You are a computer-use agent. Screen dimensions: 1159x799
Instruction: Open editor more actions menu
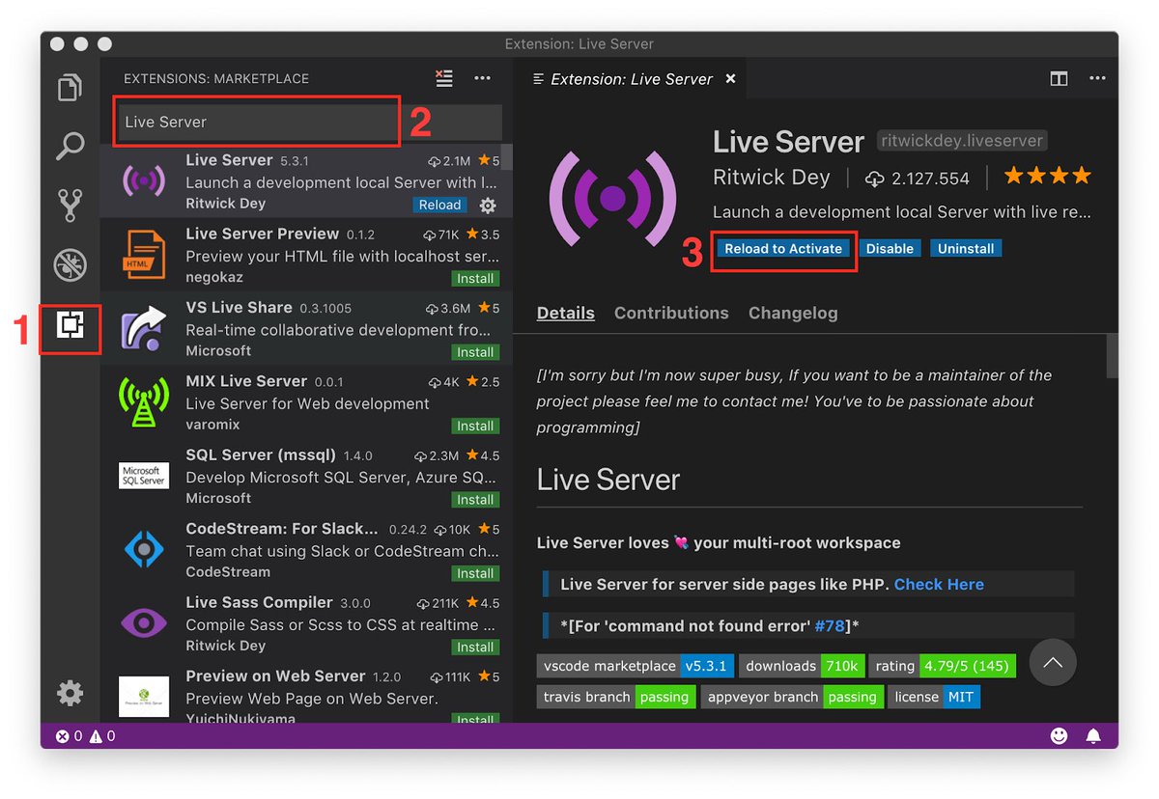click(1097, 79)
